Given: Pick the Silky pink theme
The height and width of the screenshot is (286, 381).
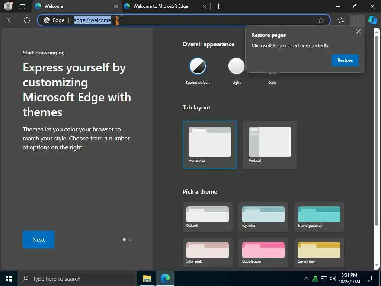Looking at the screenshot, I should 208,252.
